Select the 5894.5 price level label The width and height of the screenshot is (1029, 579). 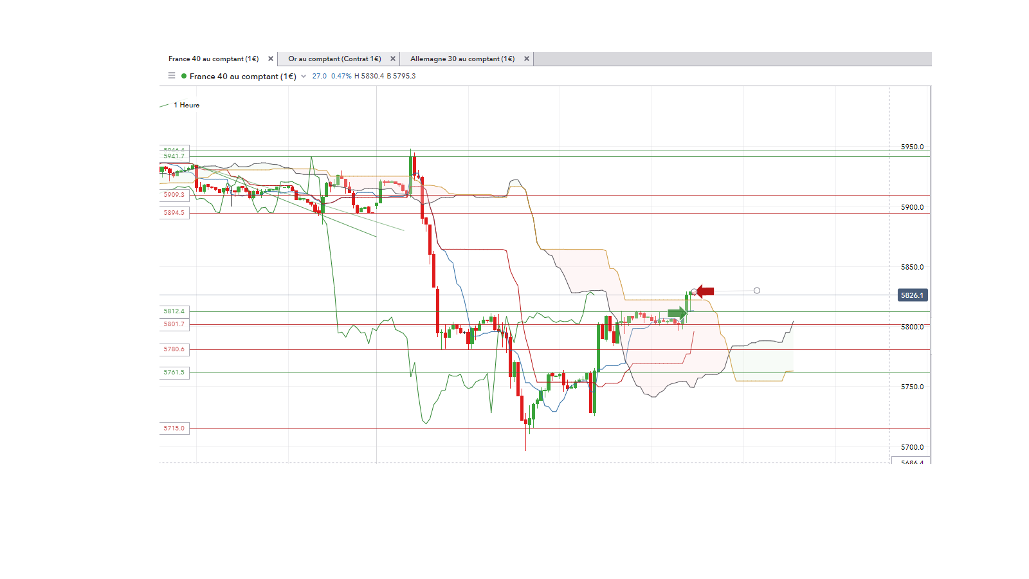[x=174, y=213]
